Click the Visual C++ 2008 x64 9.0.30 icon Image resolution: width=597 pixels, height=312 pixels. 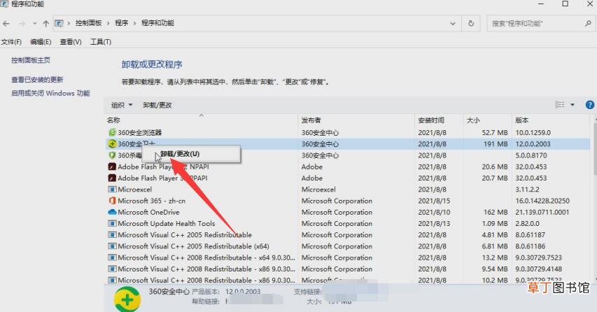click(x=112, y=257)
